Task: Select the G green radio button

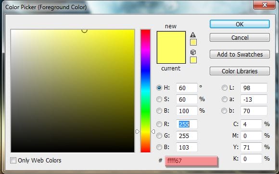Action: [x=159, y=136]
